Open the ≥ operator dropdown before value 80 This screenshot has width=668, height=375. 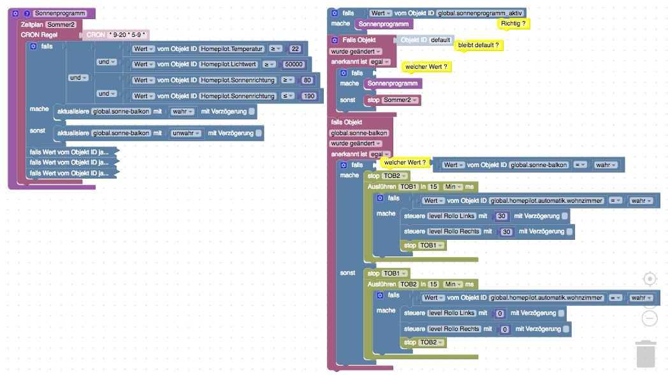click(288, 80)
